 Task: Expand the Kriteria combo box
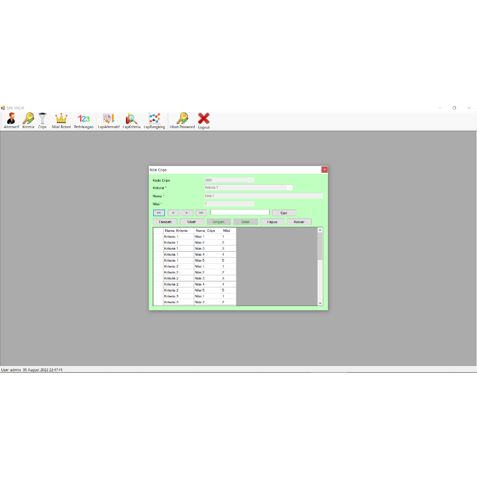pyautogui.click(x=290, y=188)
